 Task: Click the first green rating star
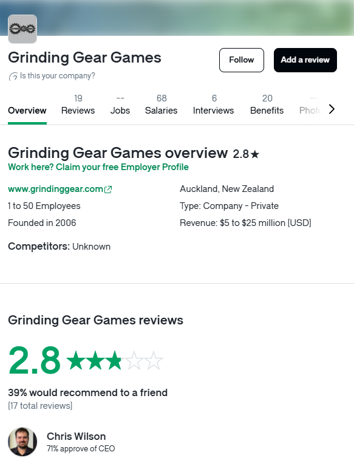pos(77,360)
